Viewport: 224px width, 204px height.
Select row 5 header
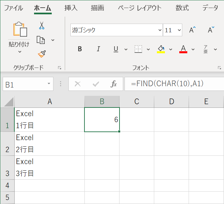(x=7, y=197)
